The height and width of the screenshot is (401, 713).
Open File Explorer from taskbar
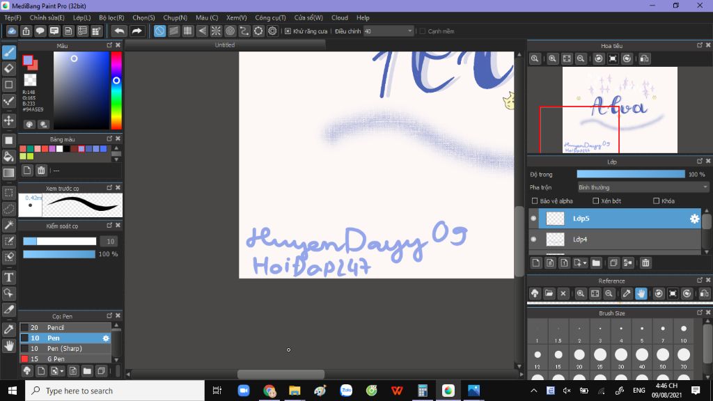[295, 391]
